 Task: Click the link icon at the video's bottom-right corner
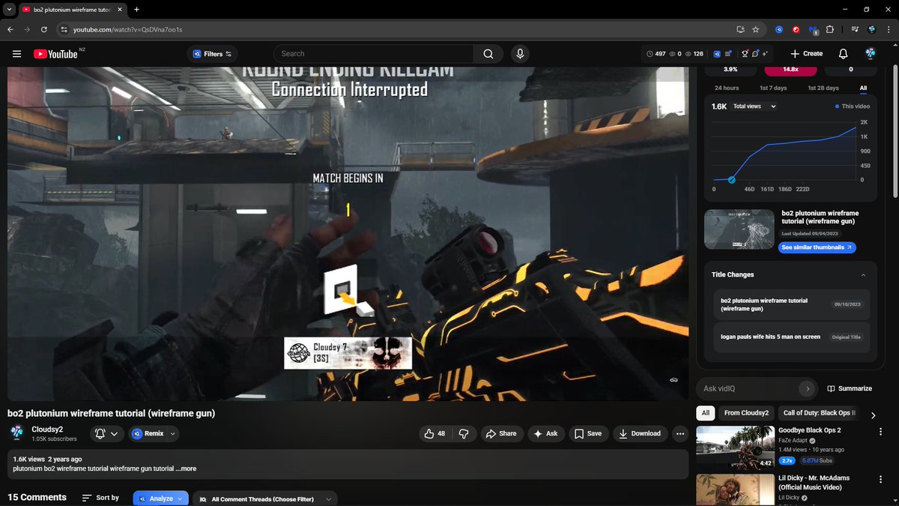(674, 380)
